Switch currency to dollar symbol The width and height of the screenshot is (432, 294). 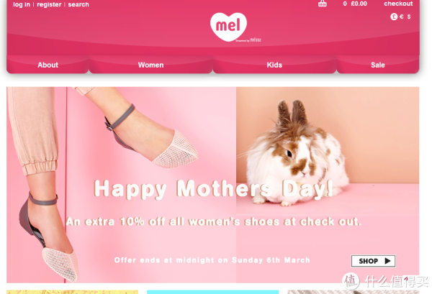click(409, 17)
